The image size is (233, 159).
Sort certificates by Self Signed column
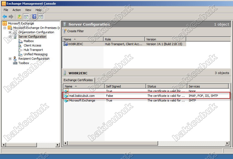(x=125, y=86)
